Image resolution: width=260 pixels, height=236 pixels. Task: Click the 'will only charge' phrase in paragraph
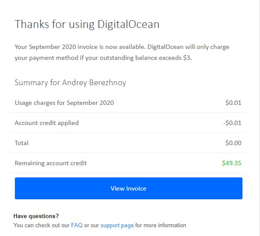pos(207,47)
